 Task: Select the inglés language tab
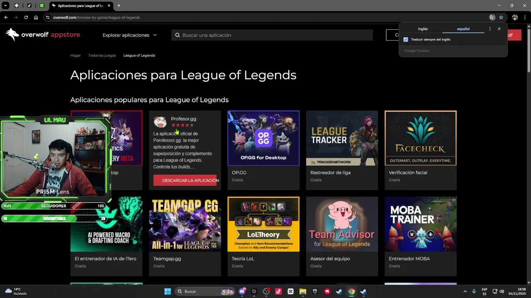[423, 29]
